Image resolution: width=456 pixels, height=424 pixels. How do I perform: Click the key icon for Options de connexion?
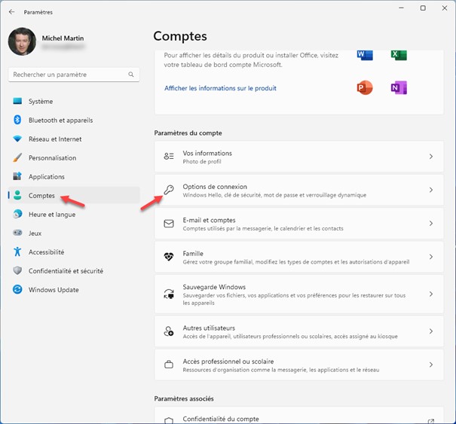click(169, 191)
